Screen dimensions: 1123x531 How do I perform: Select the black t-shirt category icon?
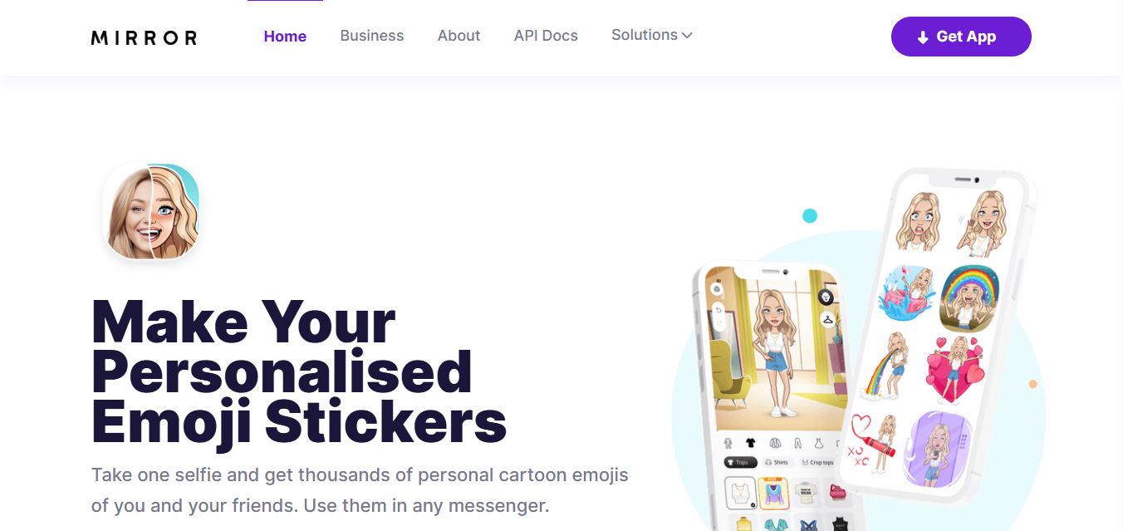750,443
